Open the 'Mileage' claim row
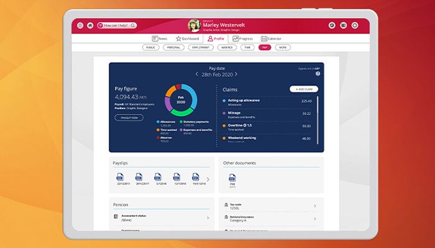This screenshot has height=248, width=435. [268, 115]
